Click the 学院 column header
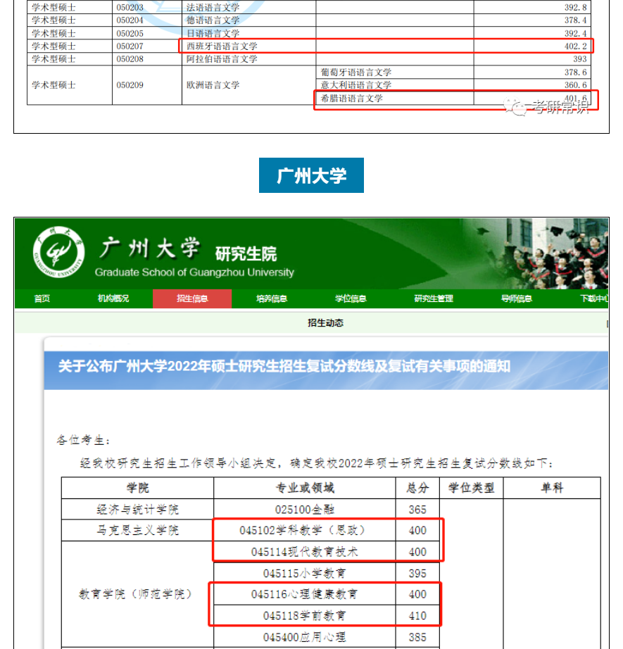The width and height of the screenshot is (623, 649). coord(137,488)
